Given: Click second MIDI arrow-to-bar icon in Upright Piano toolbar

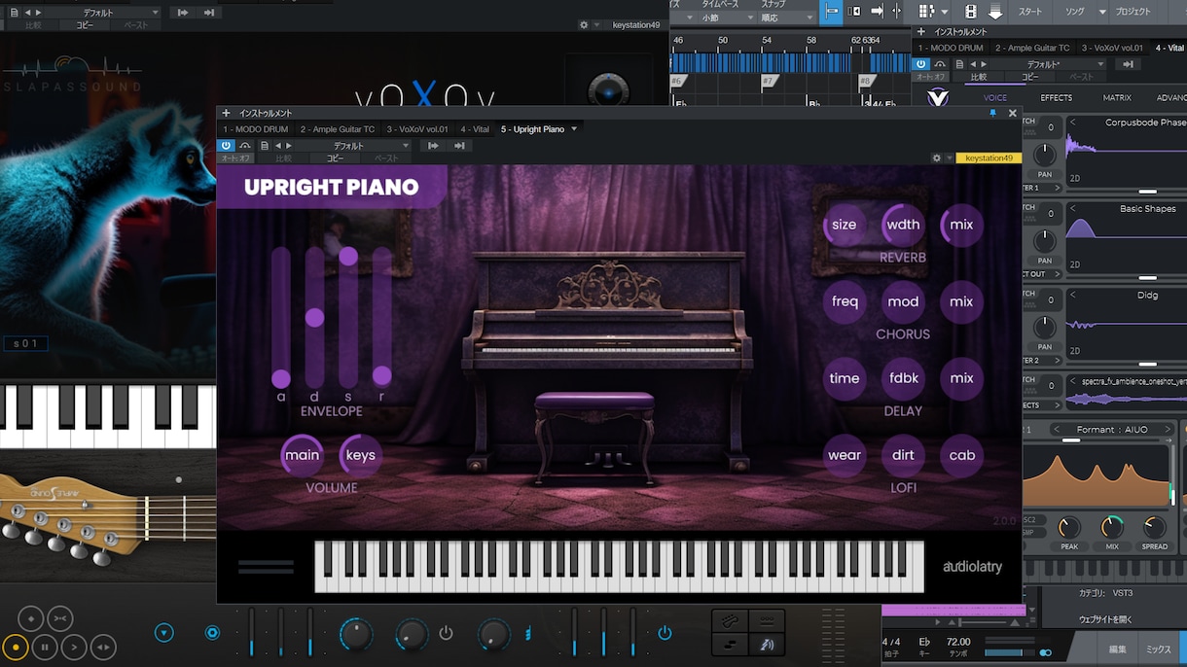Looking at the screenshot, I should point(459,146).
